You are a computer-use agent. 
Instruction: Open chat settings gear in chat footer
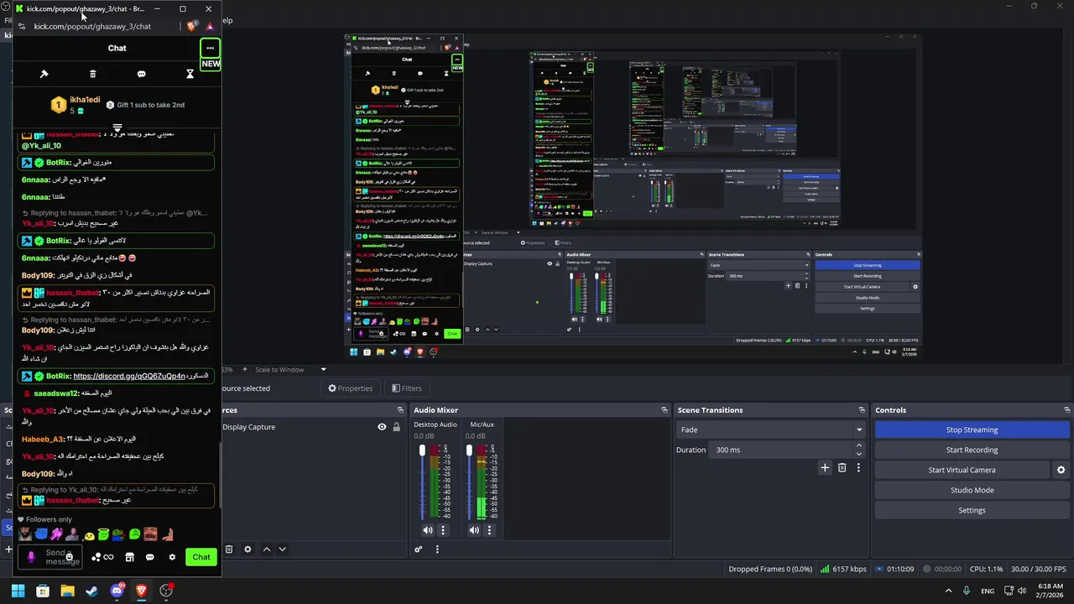click(172, 557)
